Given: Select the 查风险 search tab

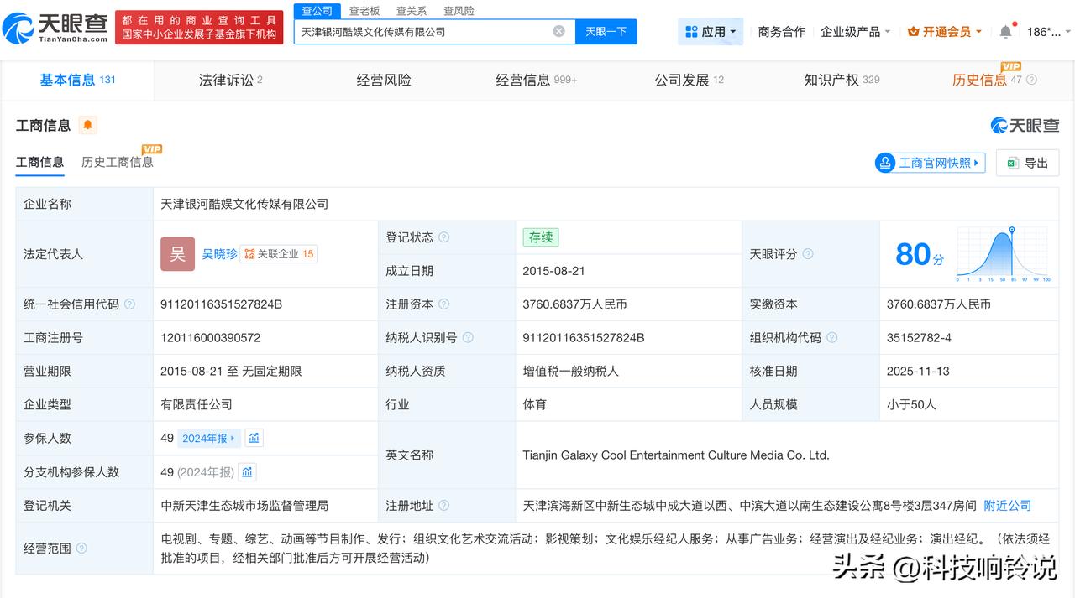Looking at the screenshot, I should [x=459, y=11].
